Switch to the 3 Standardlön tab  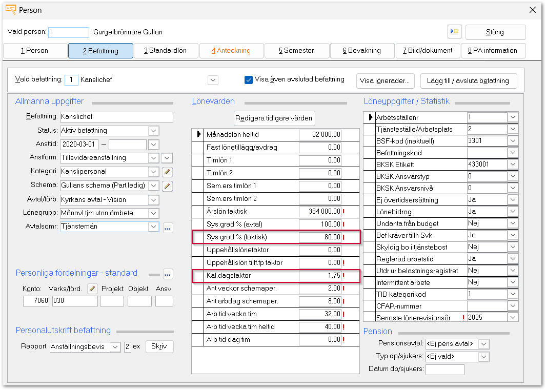pos(165,51)
